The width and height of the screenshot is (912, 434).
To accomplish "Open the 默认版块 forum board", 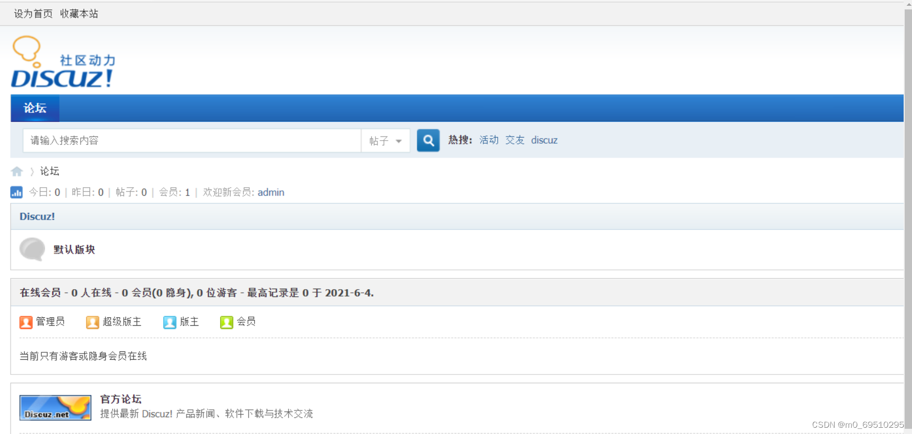I will pos(74,249).
